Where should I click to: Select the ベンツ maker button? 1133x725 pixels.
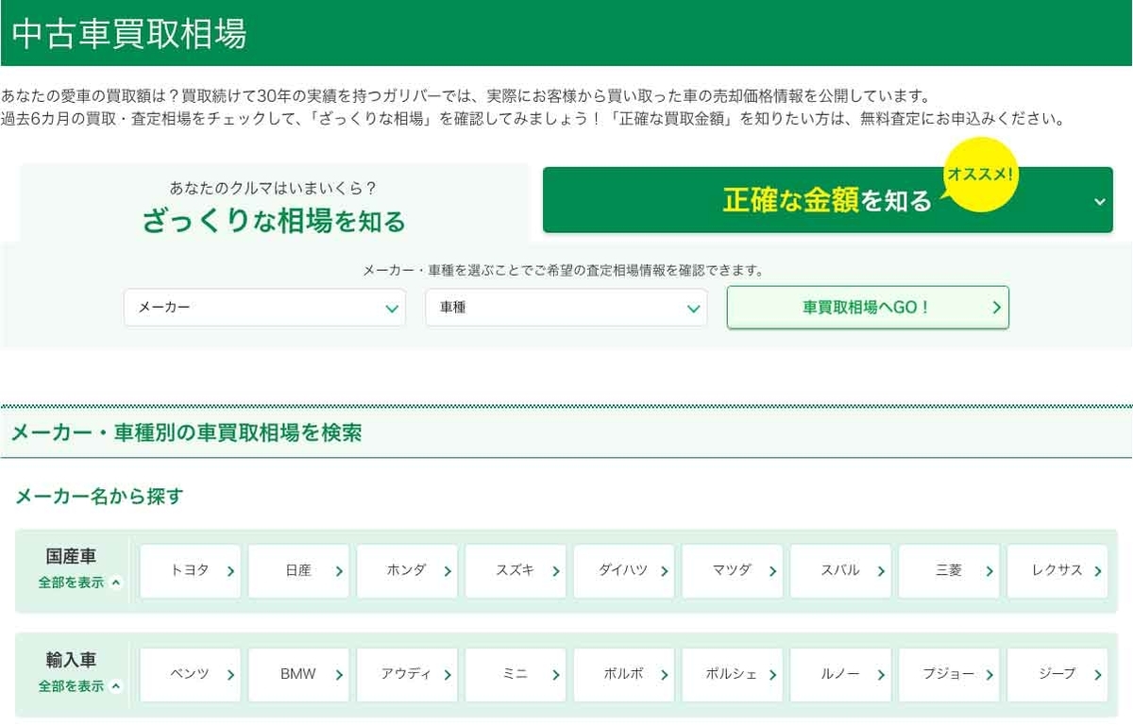coord(191,675)
